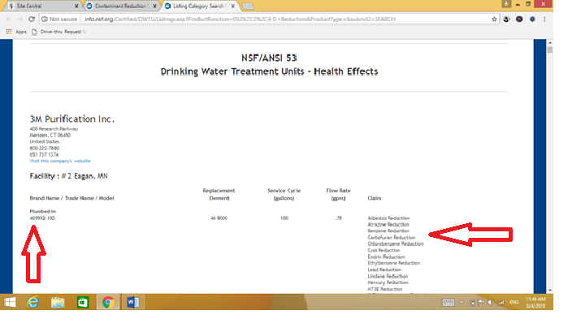Screen dimensions: 568x332
Task: Open the Apps grid in bookmarks bar
Action: (x=16, y=32)
